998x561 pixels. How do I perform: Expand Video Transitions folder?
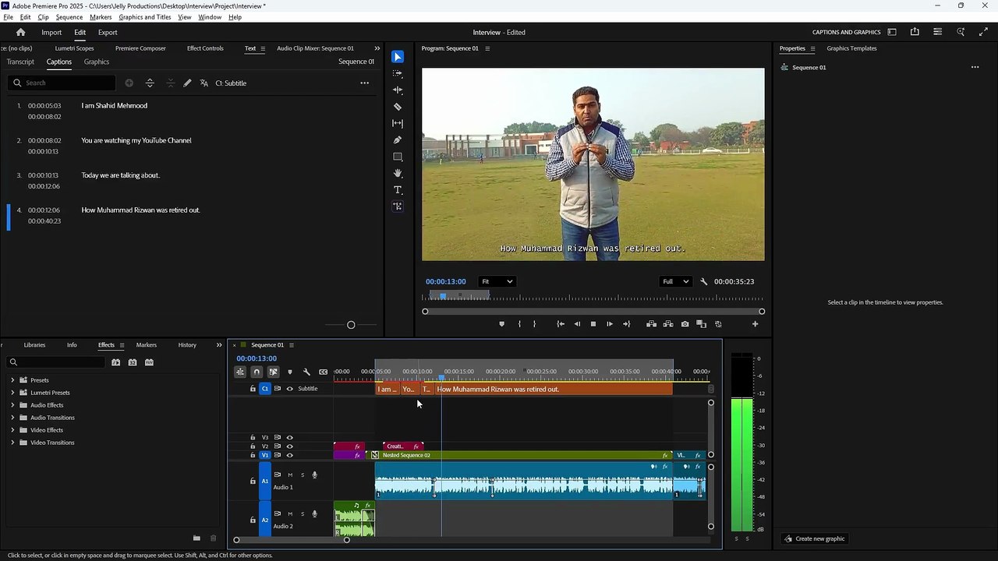point(12,443)
